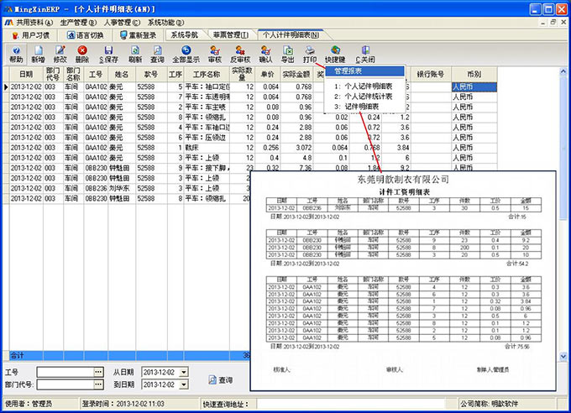The image size is (571, 413).
Task: Switch to the 个人计件明细表 tab
Action: coord(291,35)
